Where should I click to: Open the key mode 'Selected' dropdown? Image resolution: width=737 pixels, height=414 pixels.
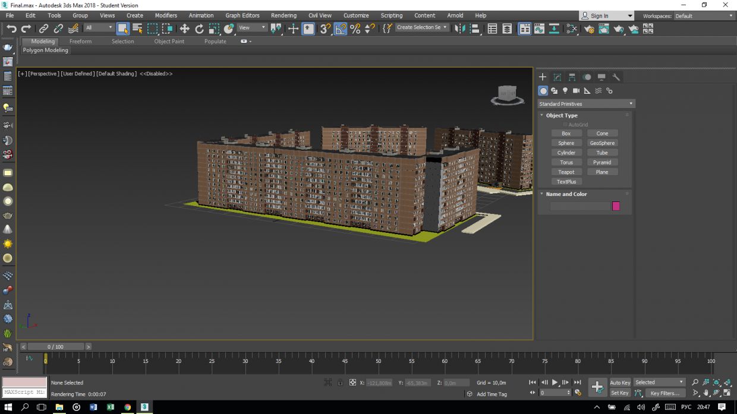coord(659,383)
